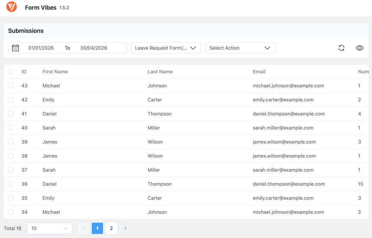Select checkbox for submission 39
This screenshot has height=238, width=372.
[x=11, y=142]
